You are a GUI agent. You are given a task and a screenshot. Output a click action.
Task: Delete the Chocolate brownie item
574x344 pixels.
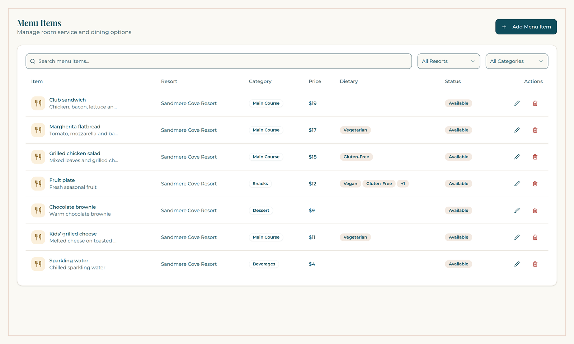(x=535, y=211)
